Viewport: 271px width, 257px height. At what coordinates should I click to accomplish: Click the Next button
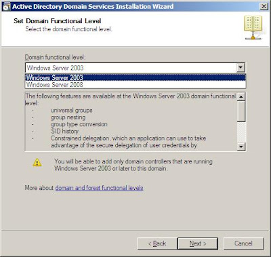(x=198, y=243)
